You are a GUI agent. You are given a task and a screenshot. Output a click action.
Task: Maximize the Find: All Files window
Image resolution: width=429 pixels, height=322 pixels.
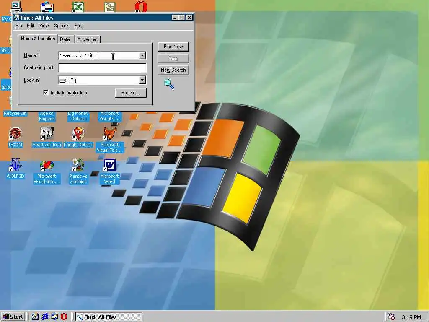click(x=181, y=18)
